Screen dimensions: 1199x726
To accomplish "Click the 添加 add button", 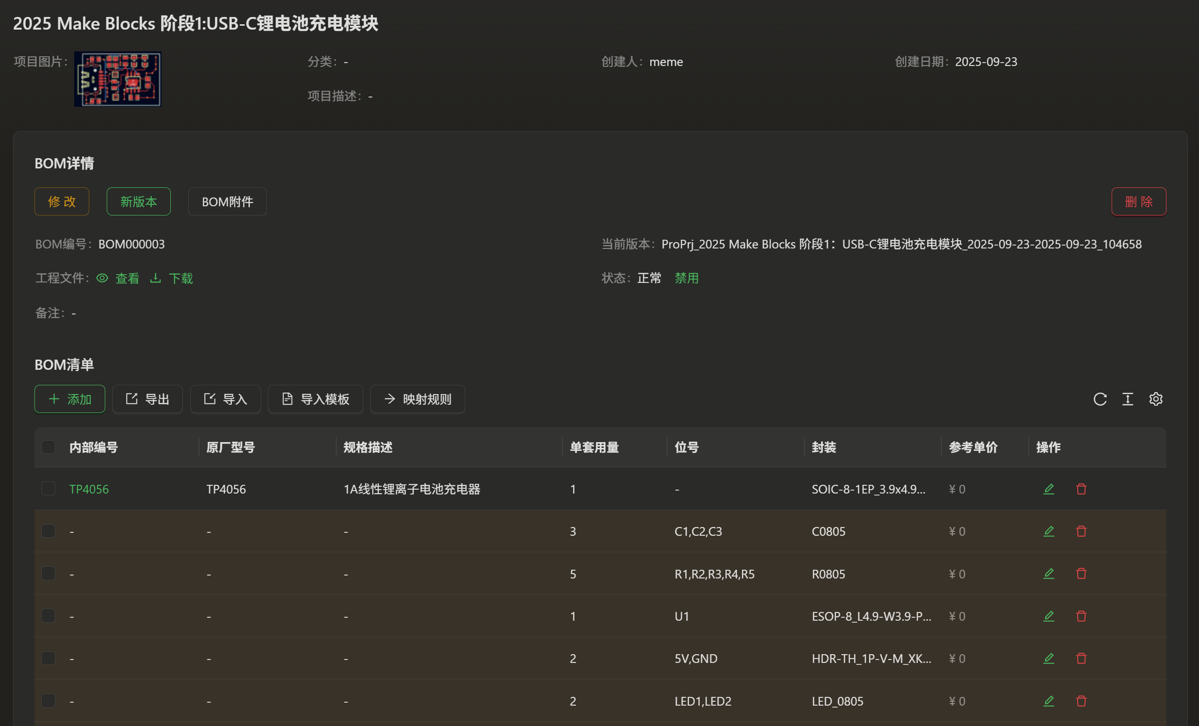I will (x=69, y=399).
